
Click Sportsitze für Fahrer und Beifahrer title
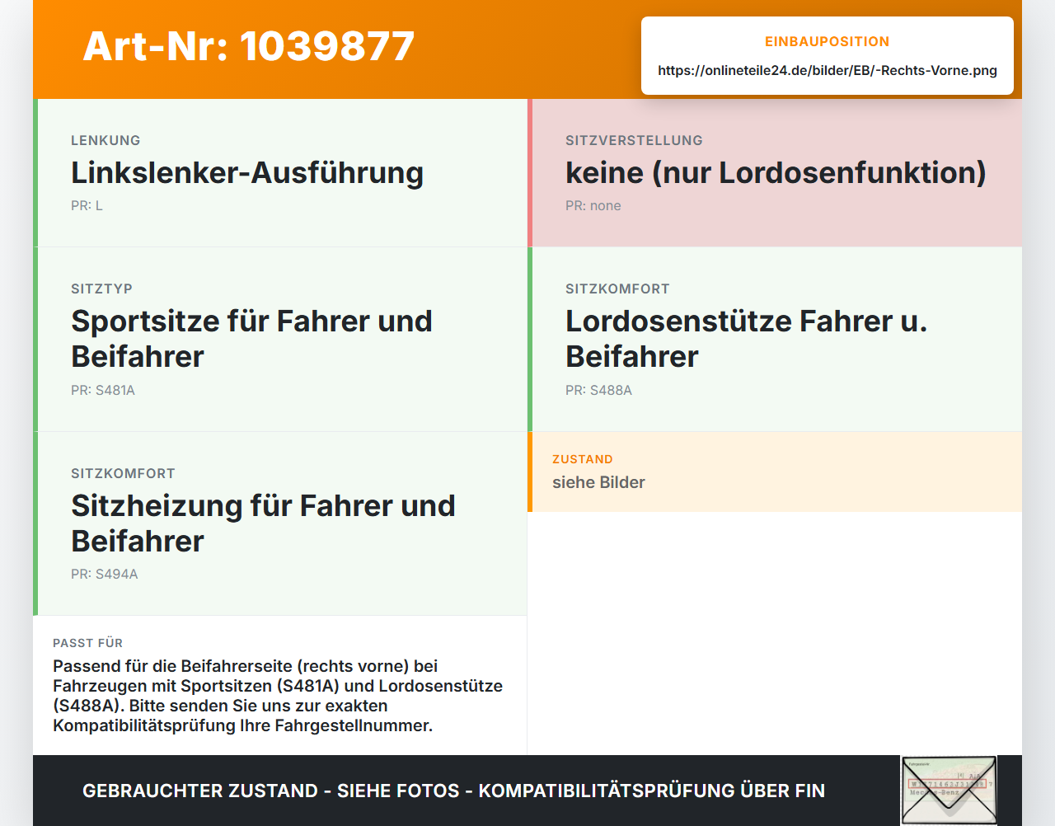(x=251, y=339)
